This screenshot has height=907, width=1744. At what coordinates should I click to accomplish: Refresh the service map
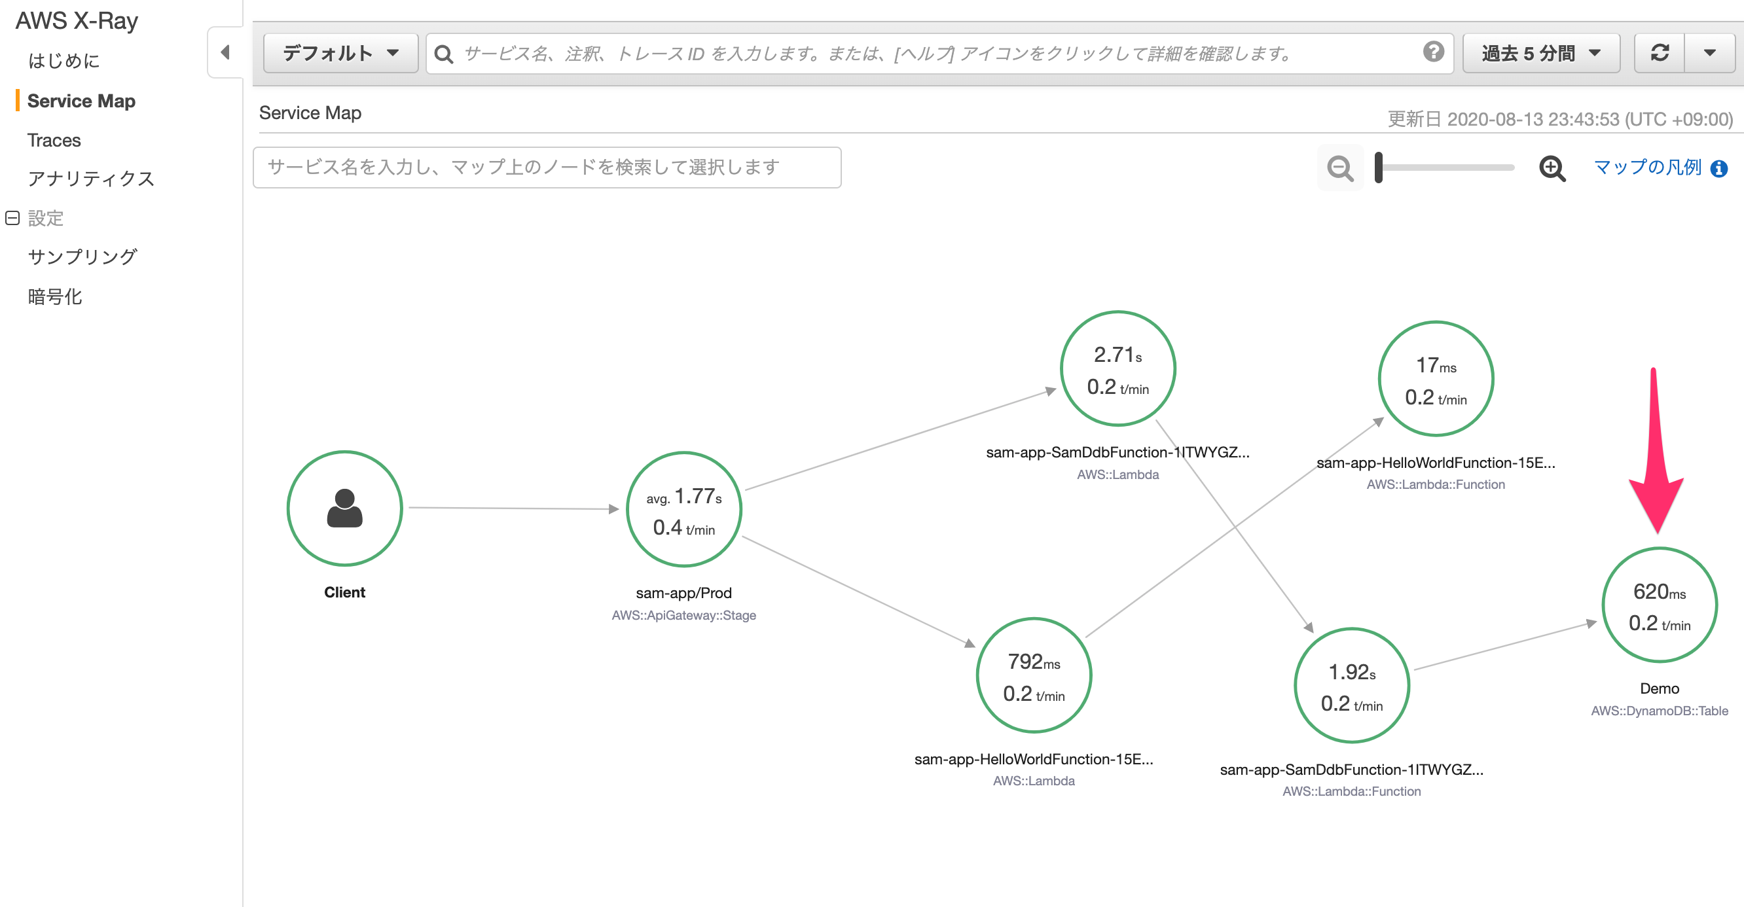click(1660, 53)
